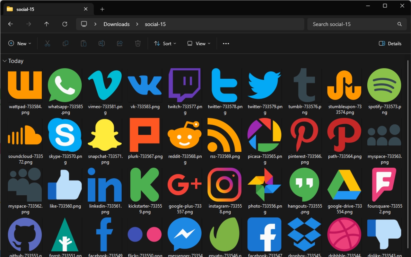Screen dimensions: 411x257
Task: Open Downloads from the breadcrumb bar
Action: tap(116, 24)
